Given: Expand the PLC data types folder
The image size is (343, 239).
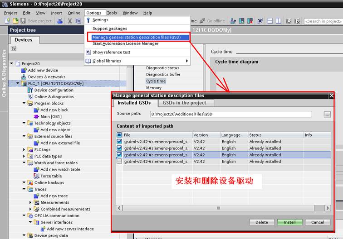Looking at the screenshot, I should click(x=24, y=156).
